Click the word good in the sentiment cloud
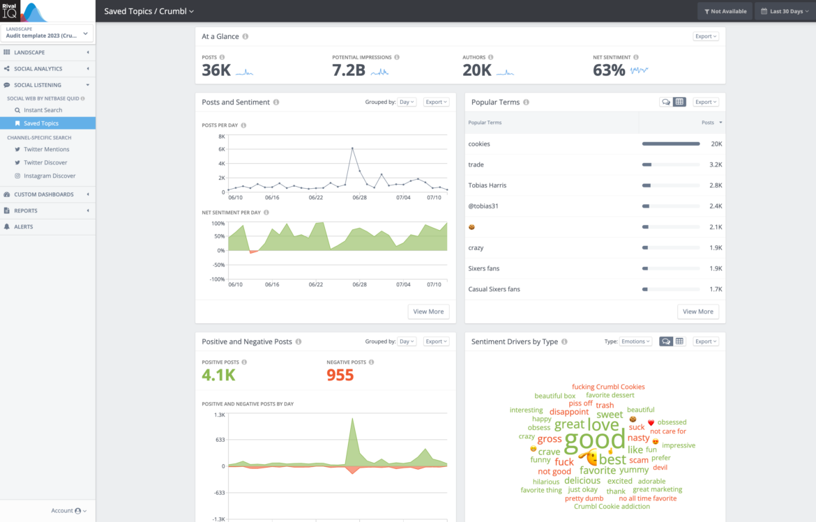This screenshot has height=522, width=816. pos(594,440)
